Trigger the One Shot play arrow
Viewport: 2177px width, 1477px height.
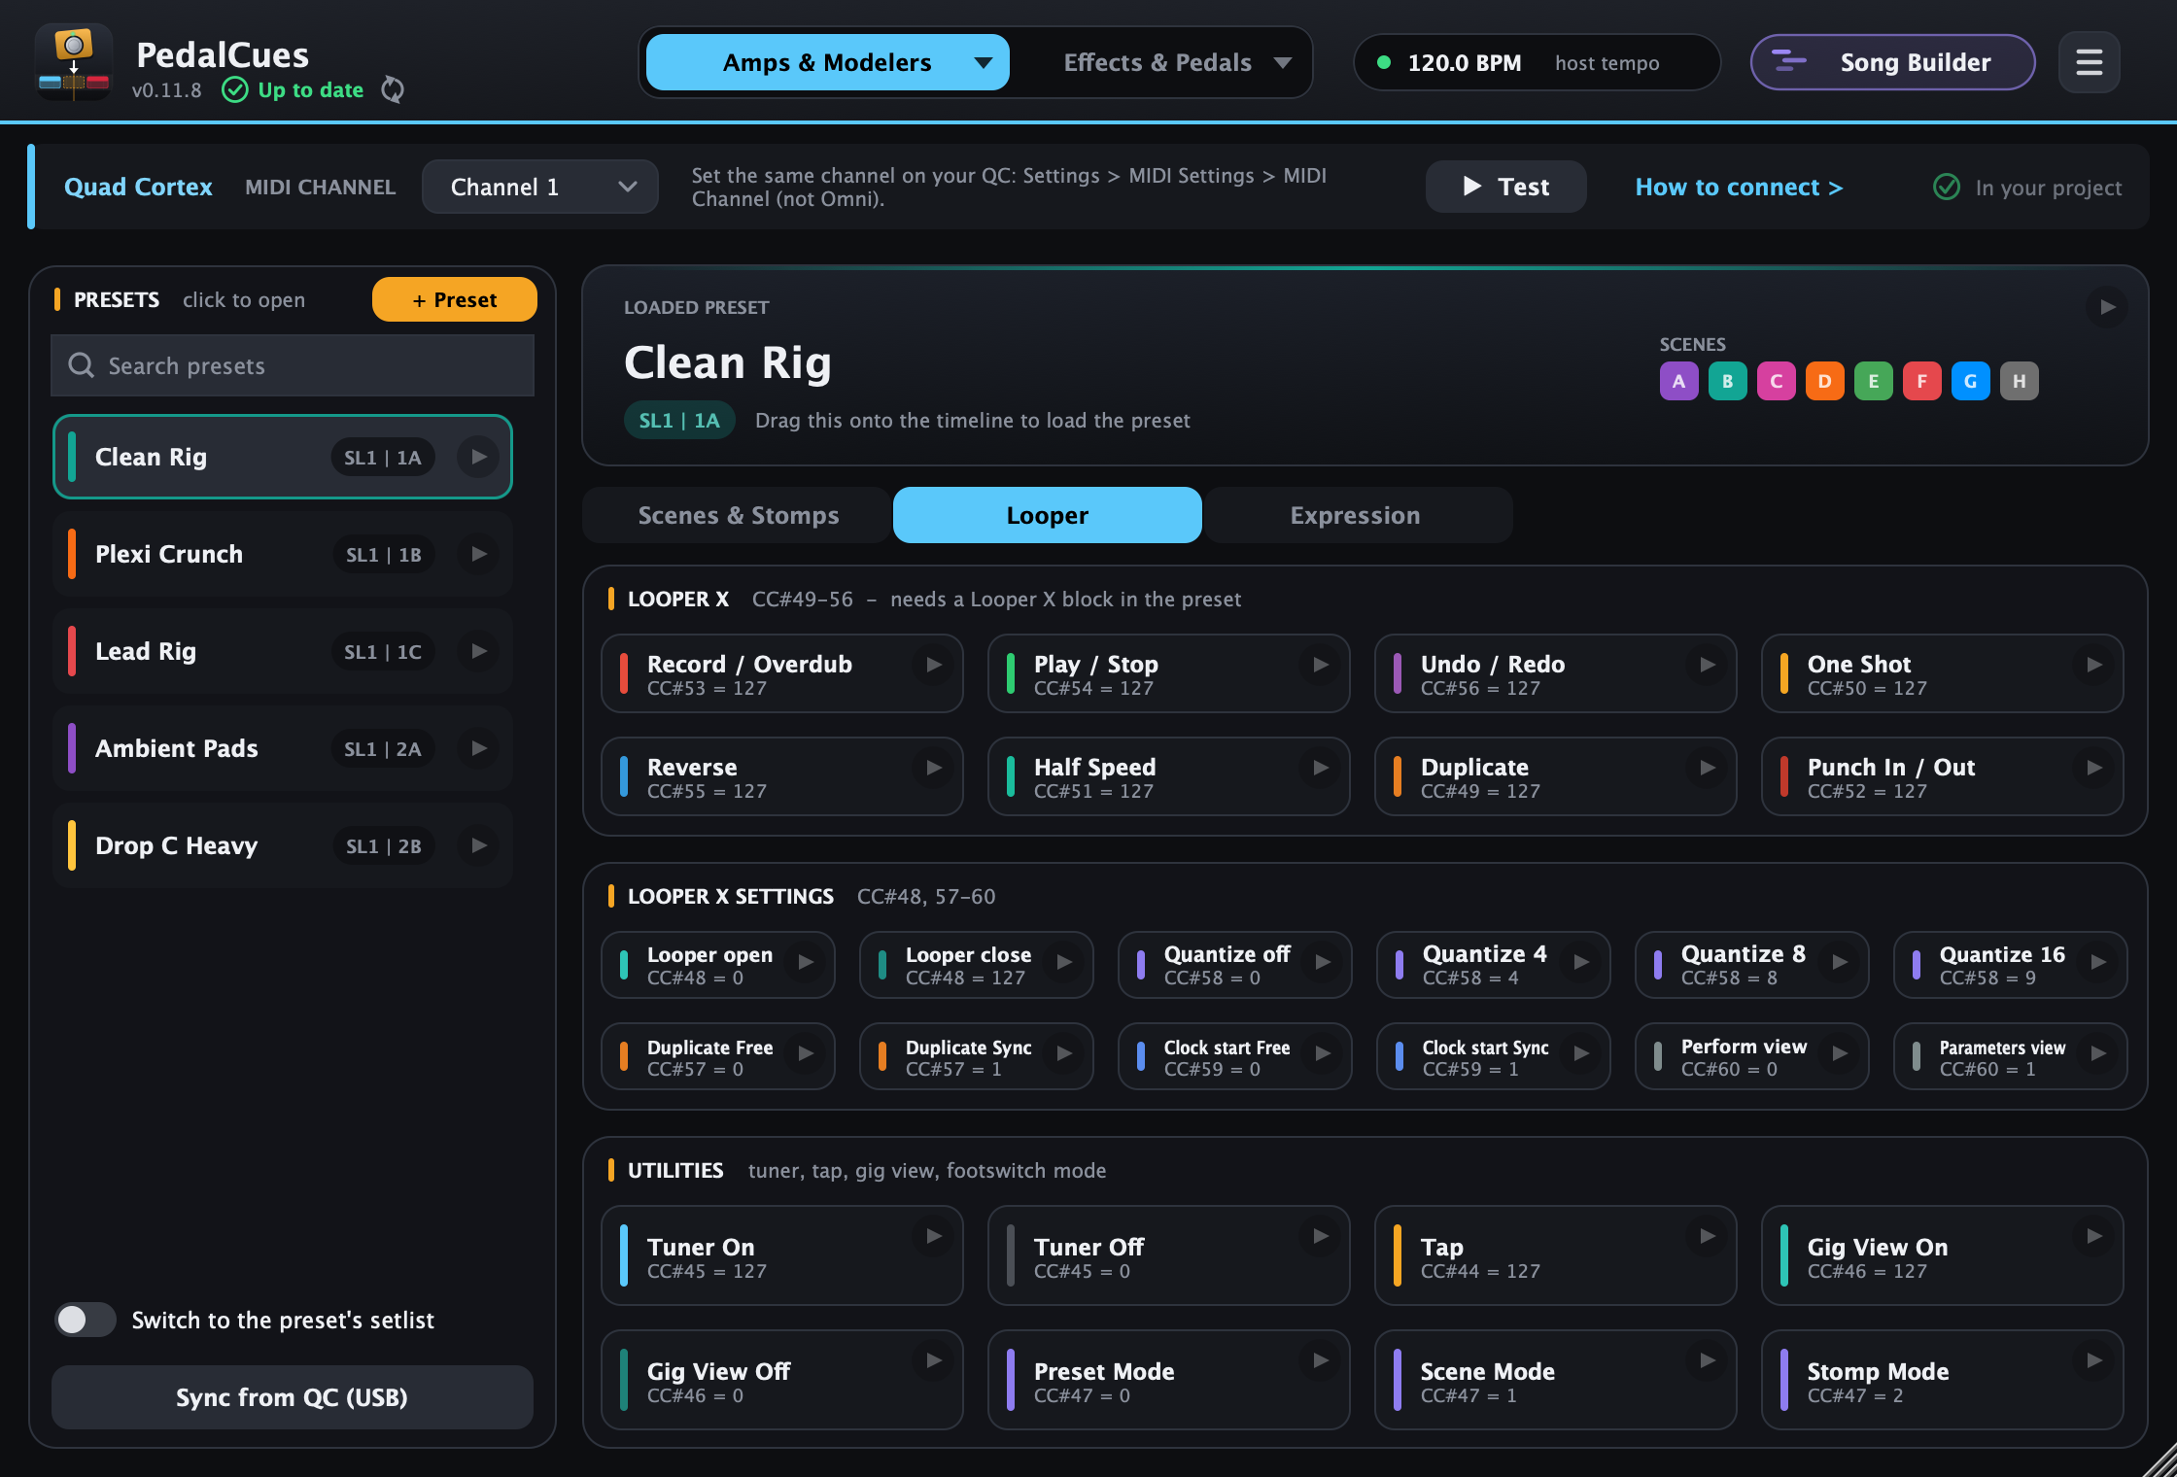(x=2093, y=665)
